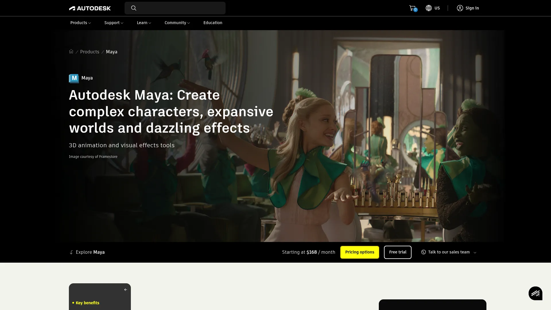Expand the Community menu
551x310 pixels.
177,23
